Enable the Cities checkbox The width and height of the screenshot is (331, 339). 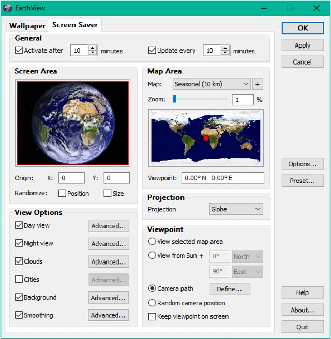[19, 279]
